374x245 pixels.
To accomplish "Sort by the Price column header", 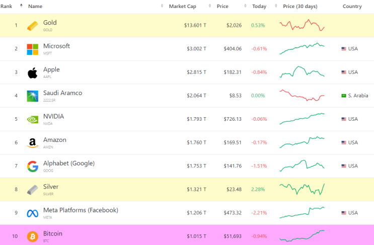I will 222,7.
